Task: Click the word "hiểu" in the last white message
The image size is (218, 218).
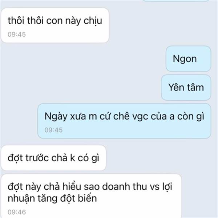Action: 72,186
